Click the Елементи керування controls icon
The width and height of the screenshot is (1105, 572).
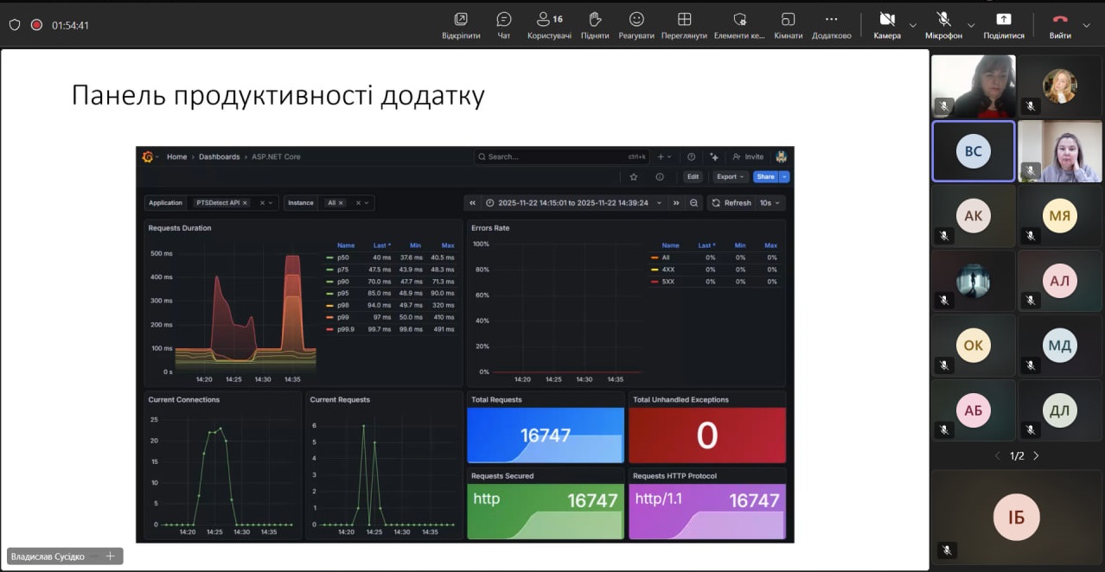739,20
